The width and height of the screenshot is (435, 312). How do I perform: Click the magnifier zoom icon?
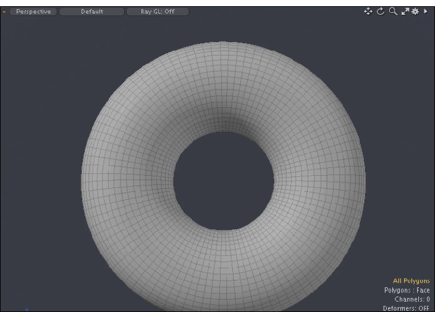pos(393,11)
